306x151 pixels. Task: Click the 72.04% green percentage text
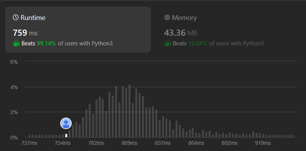pyautogui.click(x=198, y=43)
